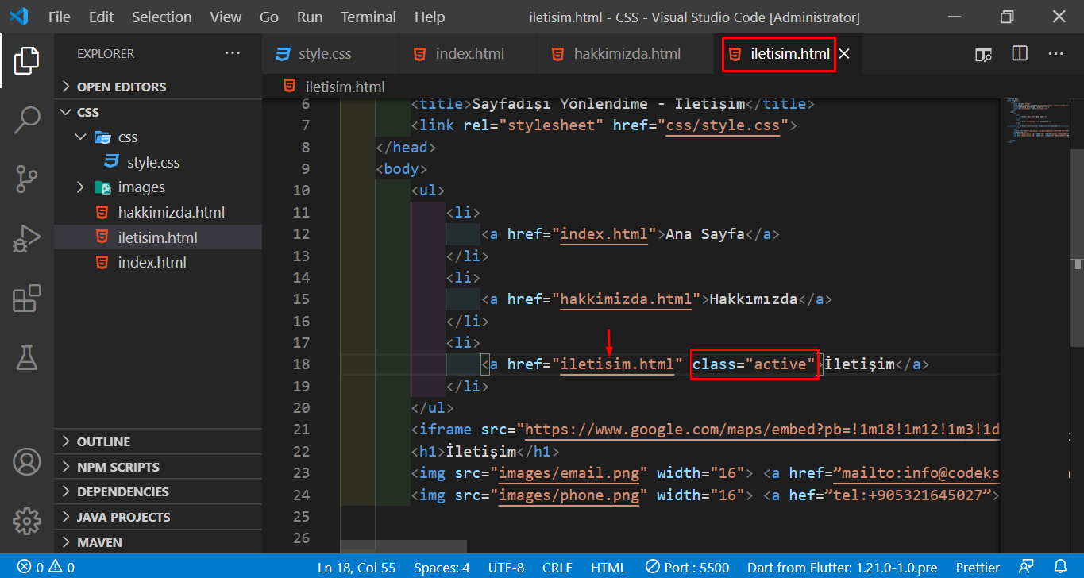Open index.html in the file explorer
1084x578 pixels.
(152, 263)
